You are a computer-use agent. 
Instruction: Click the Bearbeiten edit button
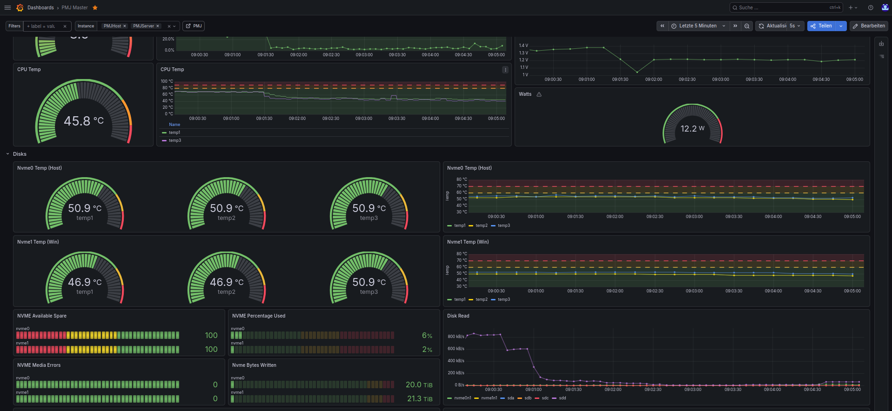869,26
